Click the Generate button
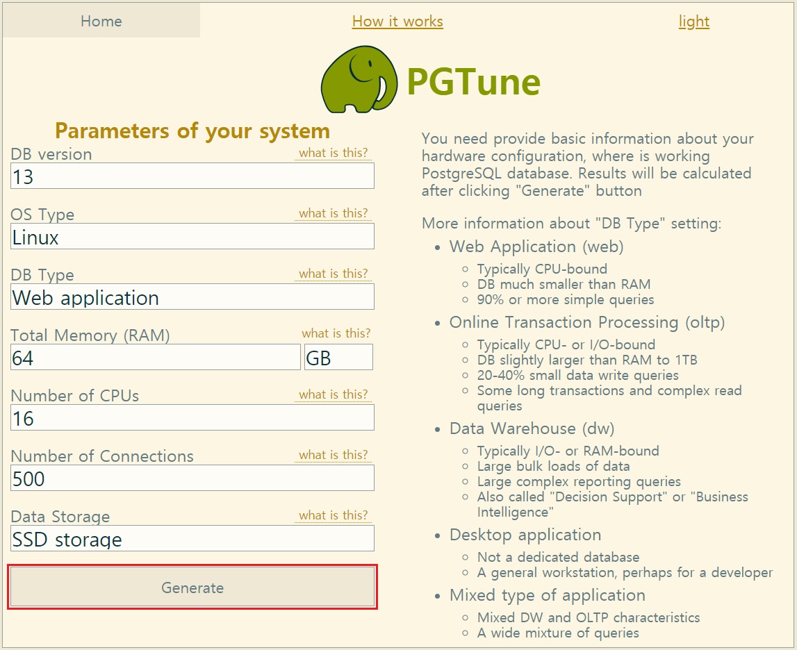 point(192,587)
